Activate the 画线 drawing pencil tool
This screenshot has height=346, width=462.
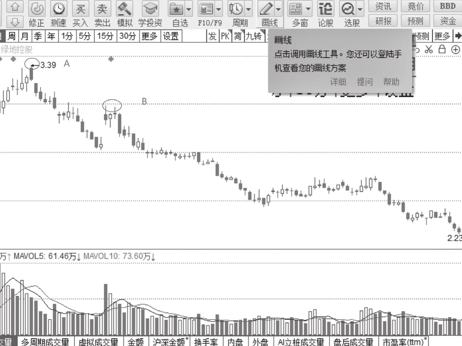pos(266,8)
